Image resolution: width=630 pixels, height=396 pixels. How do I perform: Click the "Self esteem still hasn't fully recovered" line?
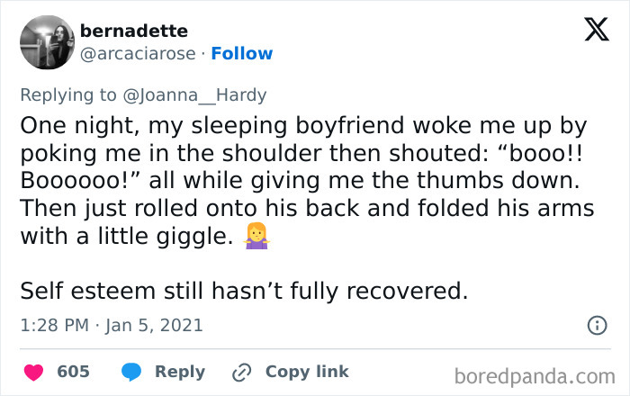pyautogui.click(x=244, y=291)
